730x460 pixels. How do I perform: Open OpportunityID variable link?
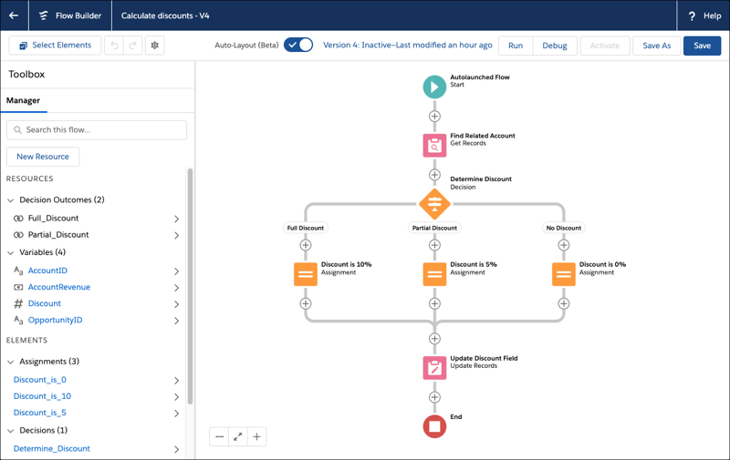pyautogui.click(x=55, y=320)
